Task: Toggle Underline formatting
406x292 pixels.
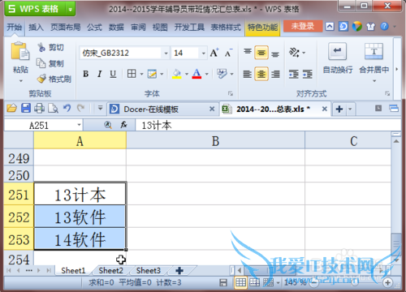Action: tap(113, 74)
